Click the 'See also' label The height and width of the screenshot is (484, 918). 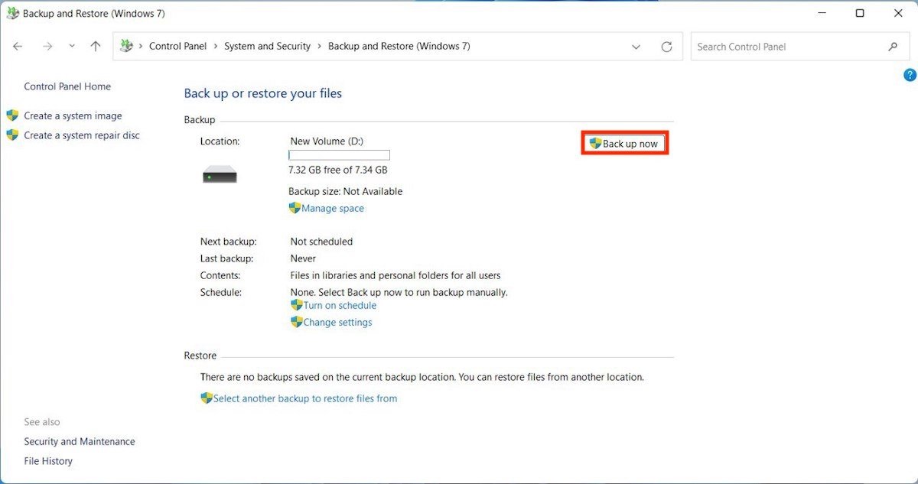42,422
